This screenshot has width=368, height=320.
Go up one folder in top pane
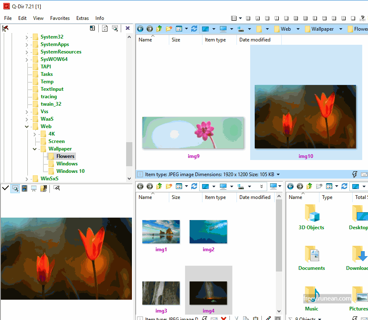pyautogui.click(x=159, y=29)
